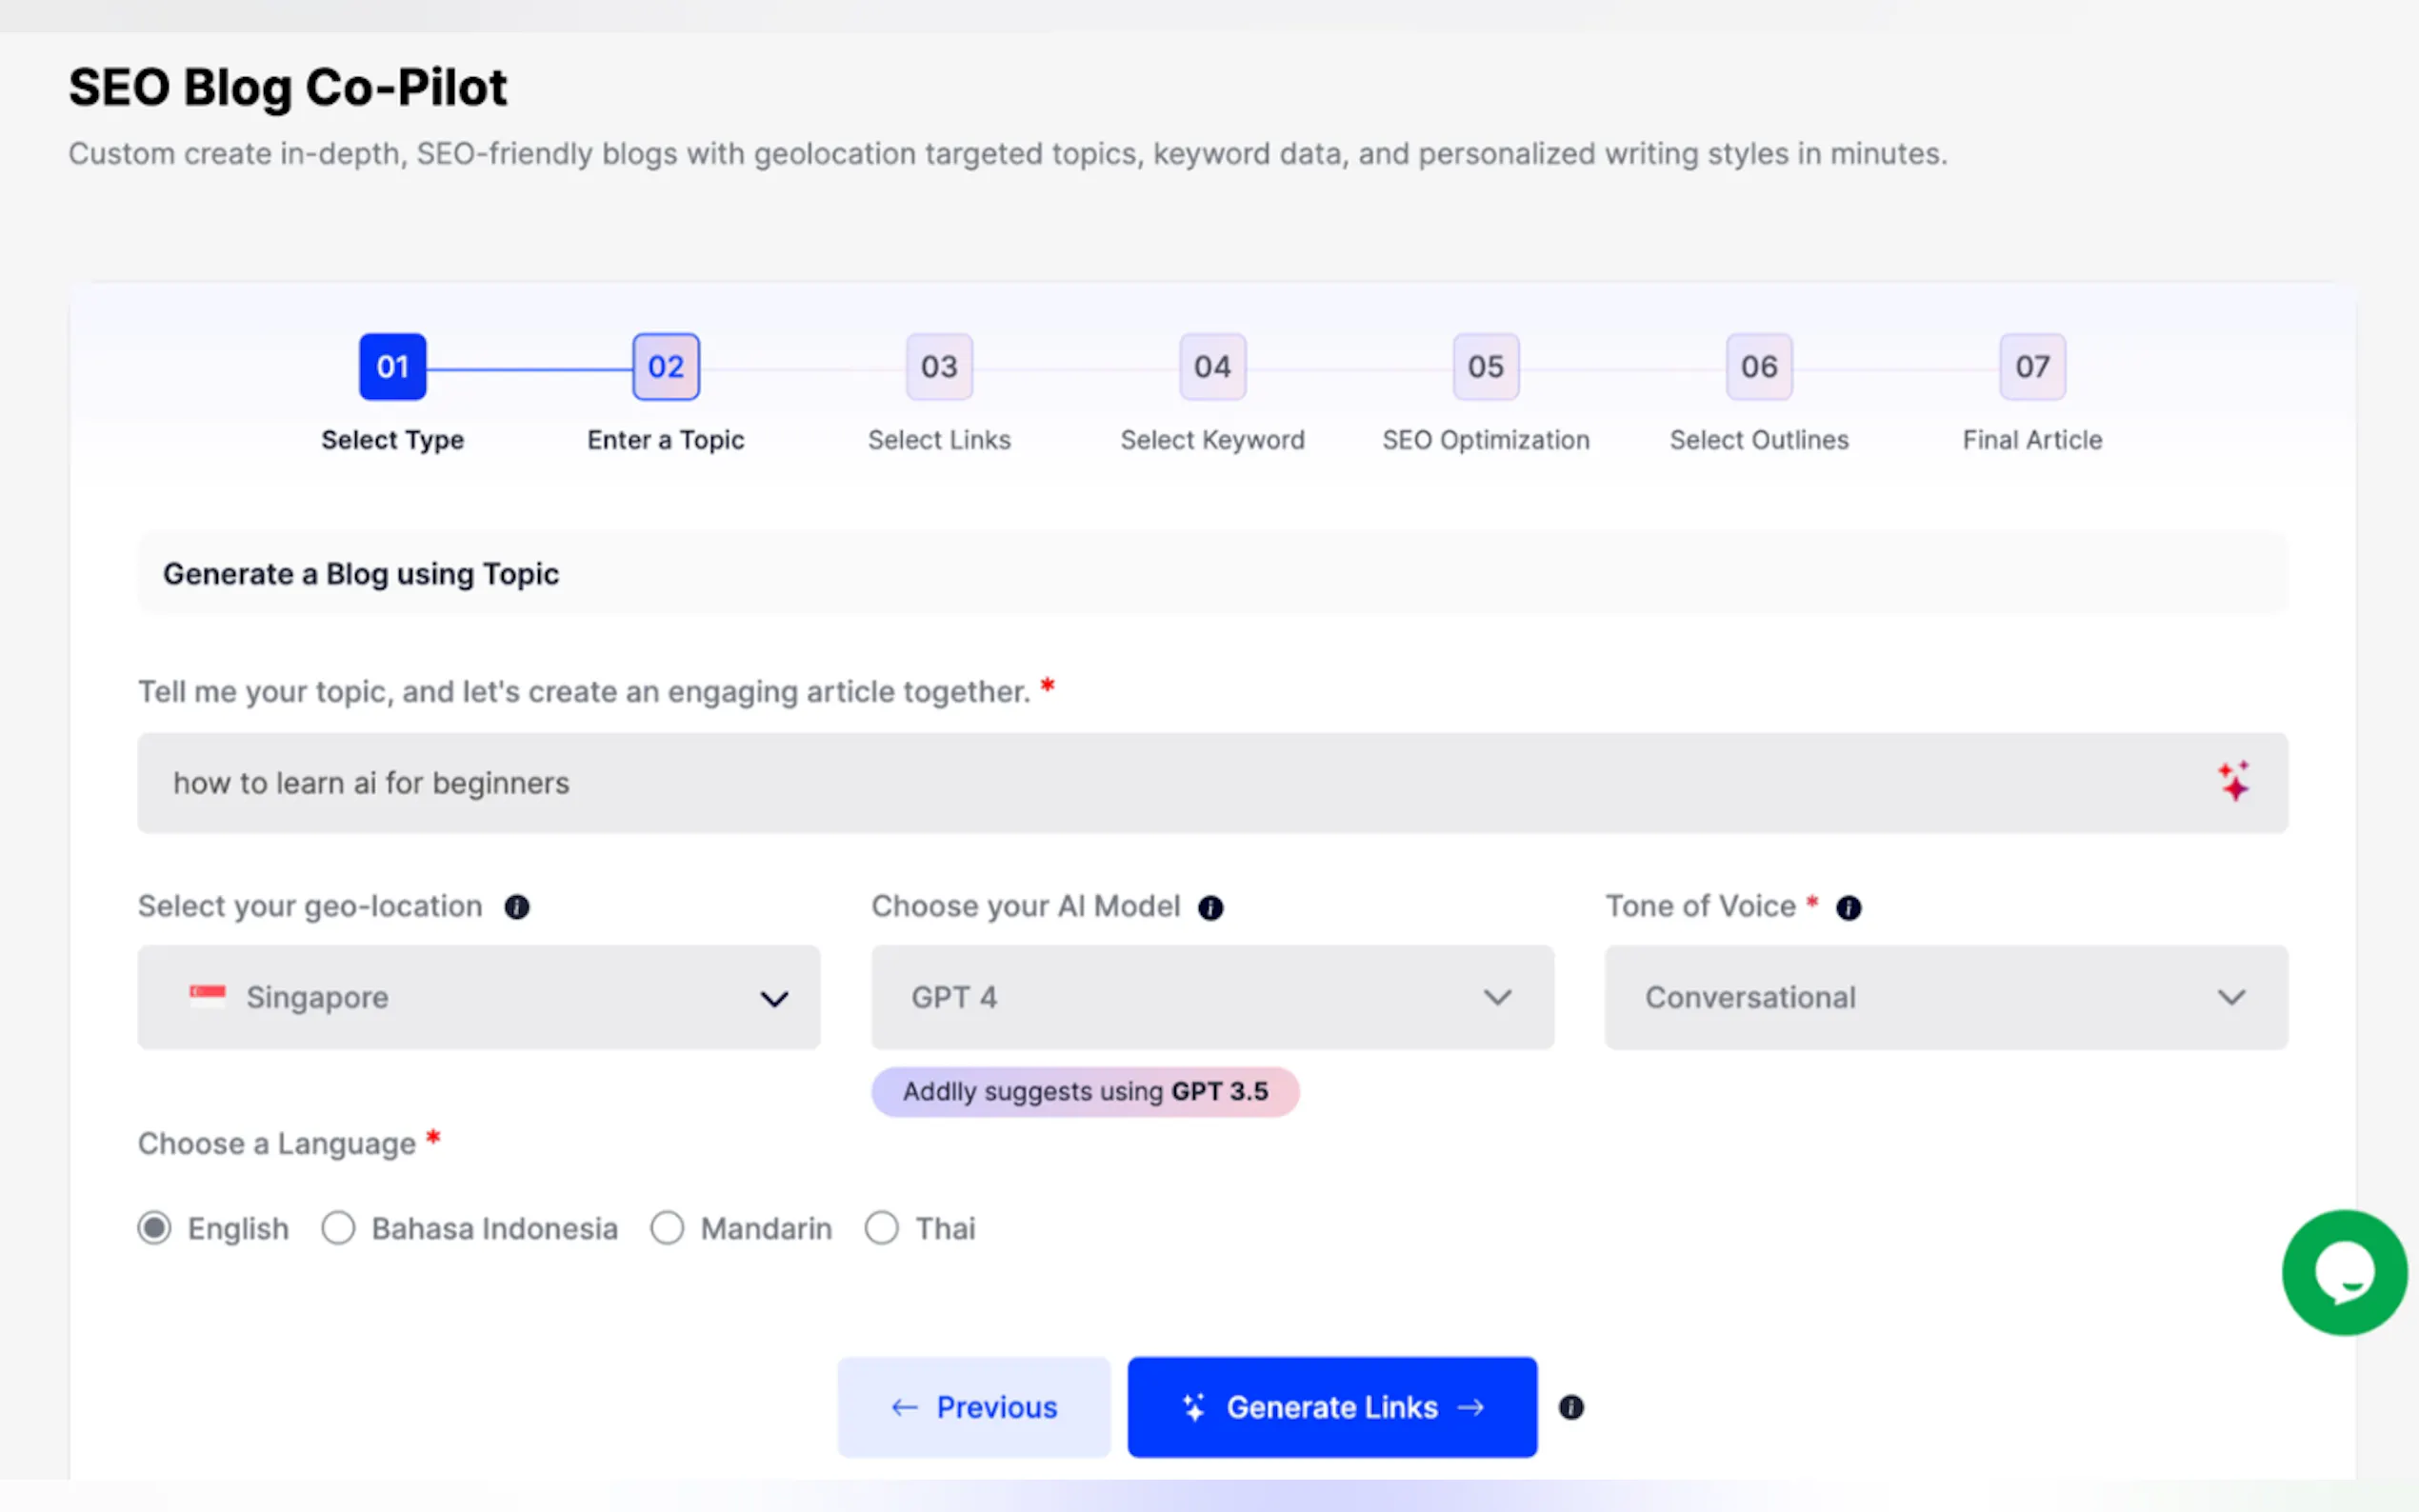Click the AI Model info icon
Viewport: 2419px width, 1512px height.
click(x=1210, y=907)
